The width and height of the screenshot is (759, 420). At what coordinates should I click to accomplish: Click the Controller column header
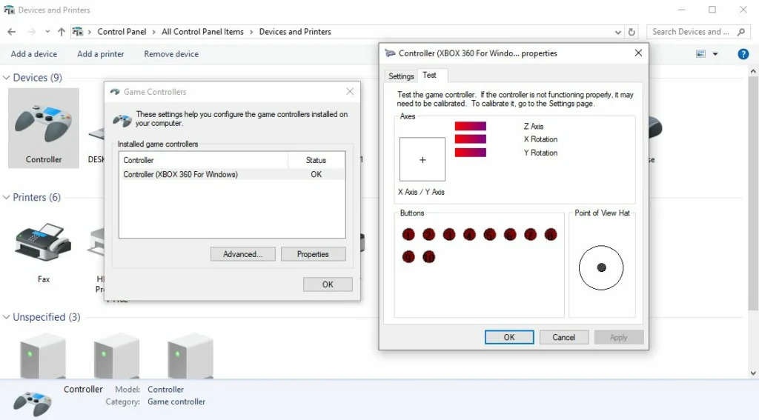(x=203, y=160)
